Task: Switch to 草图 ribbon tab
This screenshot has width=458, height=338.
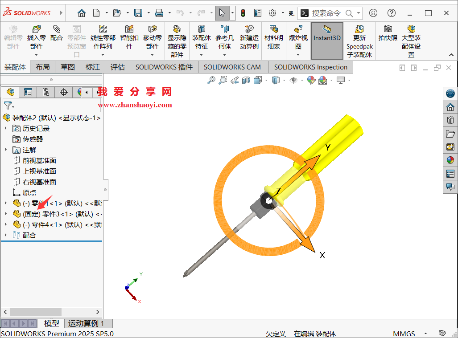Action: tap(67, 67)
